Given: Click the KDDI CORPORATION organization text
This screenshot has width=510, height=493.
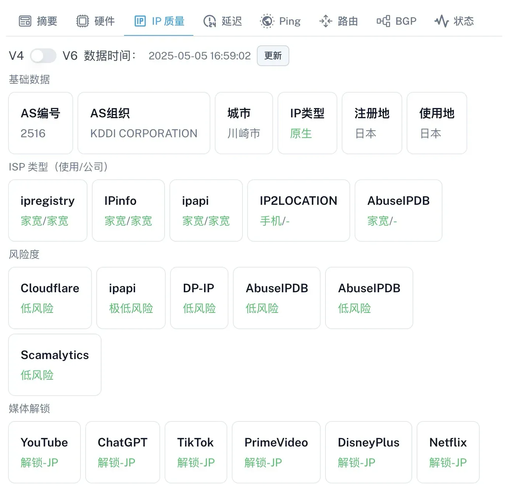Looking at the screenshot, I should click(144, 134).
